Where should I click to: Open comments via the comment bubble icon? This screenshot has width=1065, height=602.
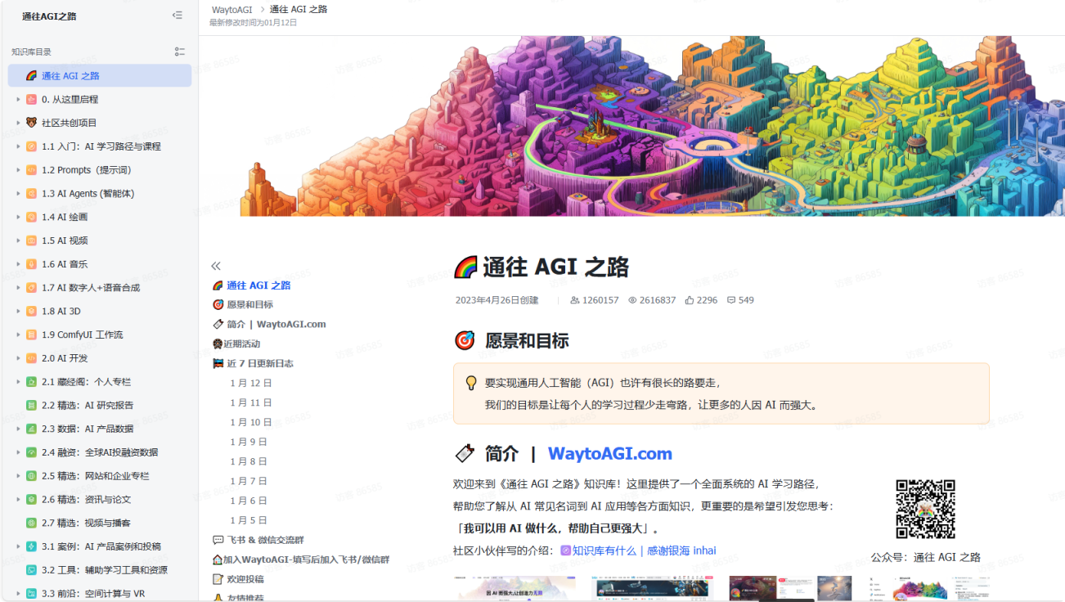[733, 299]
